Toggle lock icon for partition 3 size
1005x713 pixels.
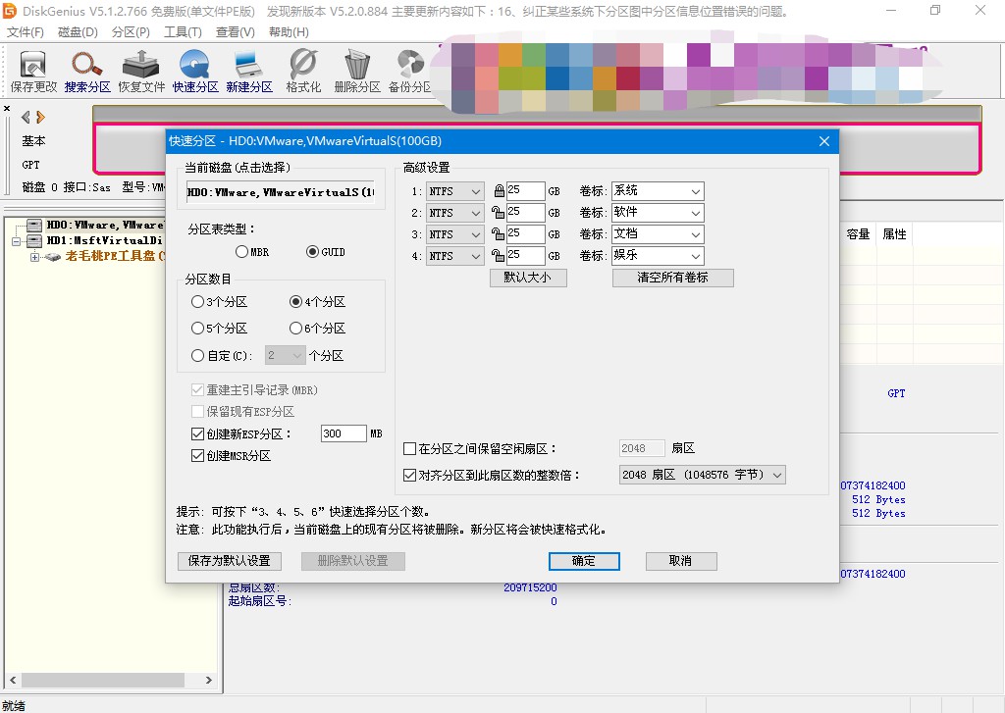498,234
